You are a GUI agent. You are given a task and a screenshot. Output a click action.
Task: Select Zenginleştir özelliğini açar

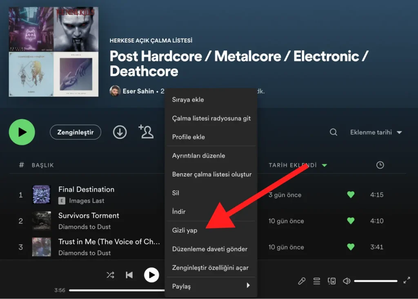(x=211, y=268)
